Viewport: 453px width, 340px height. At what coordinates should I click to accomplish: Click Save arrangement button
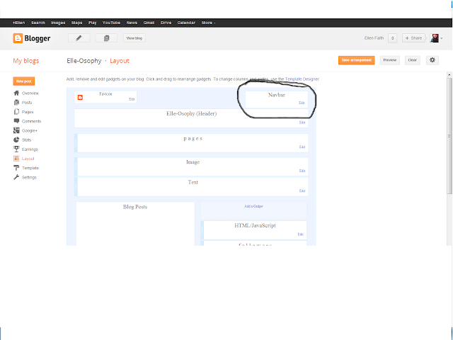pyautogui.click(x=357, y=60)
